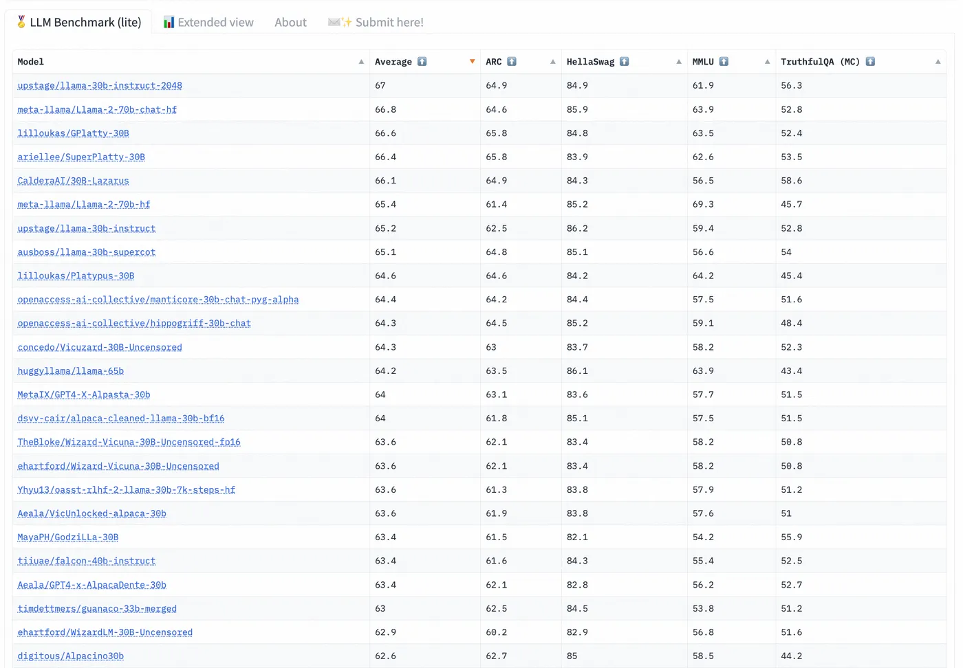This screenshot has height=668, width=963.
Task: Open upstage/llama-30b-instruct link
Action: coord(87,228)
